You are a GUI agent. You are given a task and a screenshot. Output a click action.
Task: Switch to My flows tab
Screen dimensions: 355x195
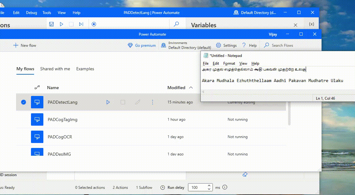click(25, 69)
